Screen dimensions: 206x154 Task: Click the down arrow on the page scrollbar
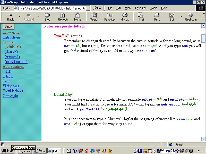point(203,139)
